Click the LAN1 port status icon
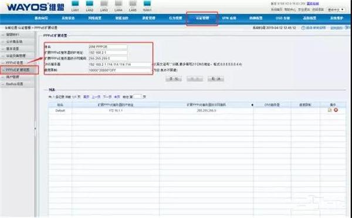352x218 pixels. [75, 4]
